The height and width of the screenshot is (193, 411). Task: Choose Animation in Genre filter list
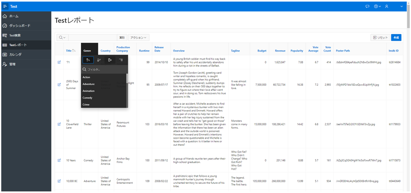pos(104,91)
